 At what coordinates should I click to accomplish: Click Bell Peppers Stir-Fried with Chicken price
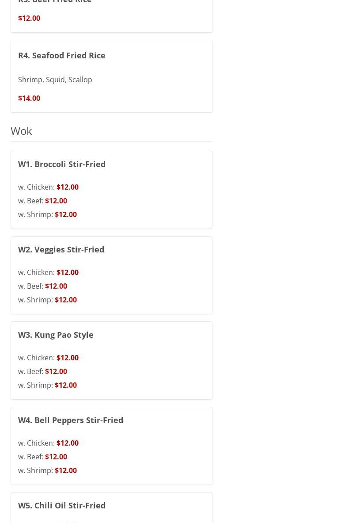pyautogui.click(x=67, y=443)
